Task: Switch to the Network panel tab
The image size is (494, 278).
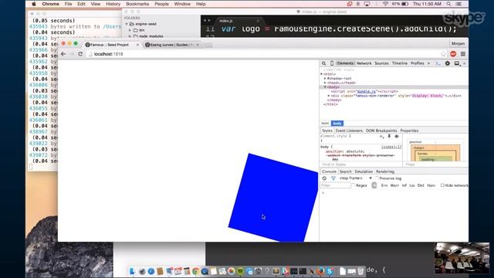Action: [364, 63]
